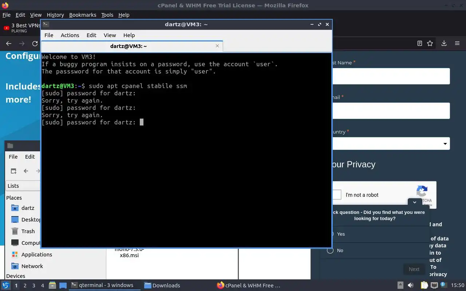Click the YouTube icon on the VPNs tab
This screenshot has width=466, height=291.
(6, 28)
